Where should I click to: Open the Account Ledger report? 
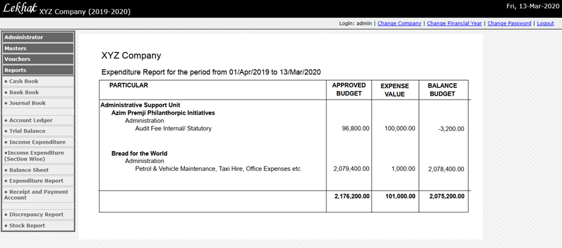pos(38,121)
